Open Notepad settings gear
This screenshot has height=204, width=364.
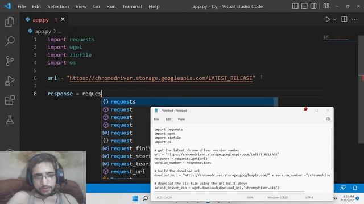[x=328, y=119]
